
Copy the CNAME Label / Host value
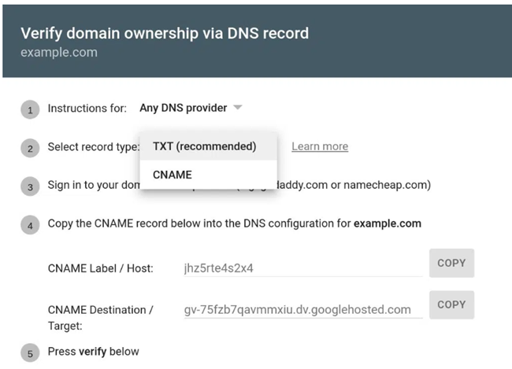451,264
